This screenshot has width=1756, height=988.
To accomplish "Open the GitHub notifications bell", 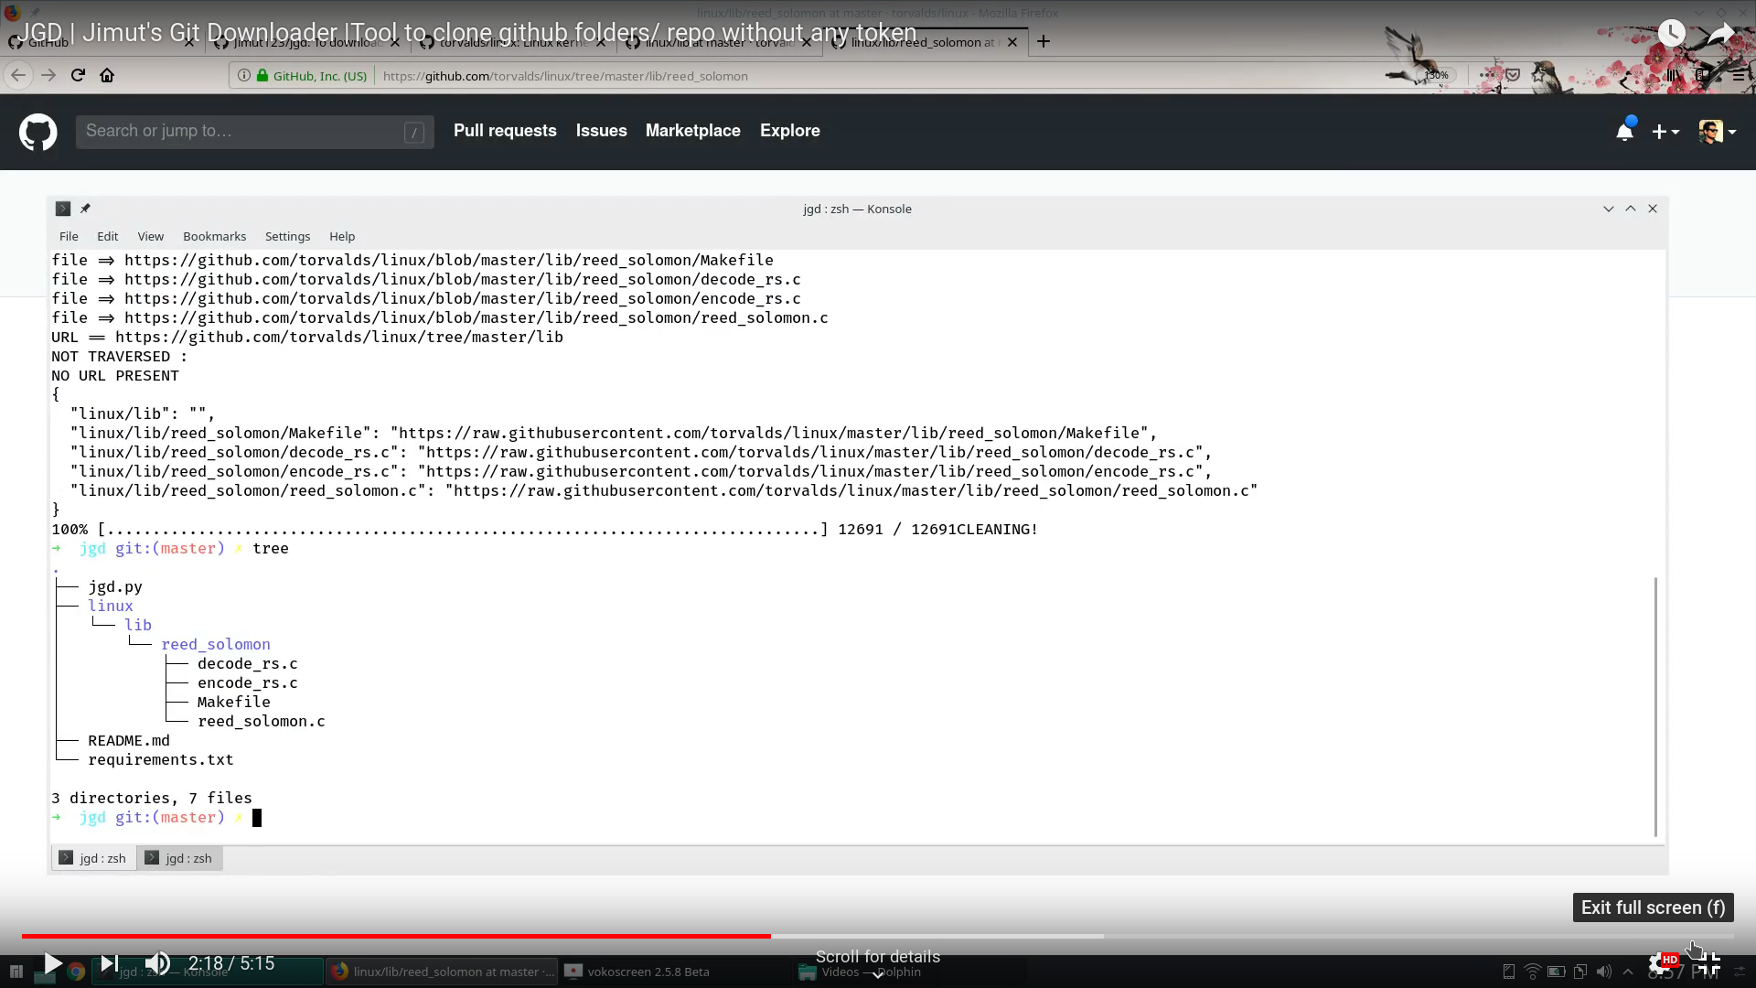I will point(1624,132).
